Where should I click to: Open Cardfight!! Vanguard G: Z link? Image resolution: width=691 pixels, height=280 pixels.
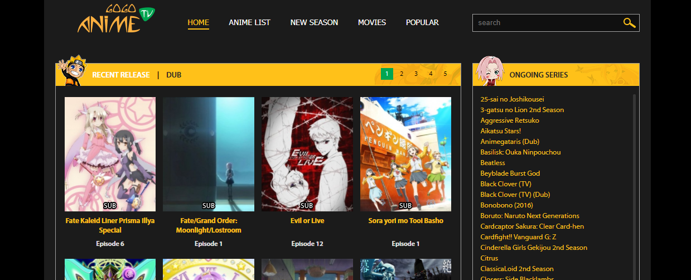pos(518,237)
